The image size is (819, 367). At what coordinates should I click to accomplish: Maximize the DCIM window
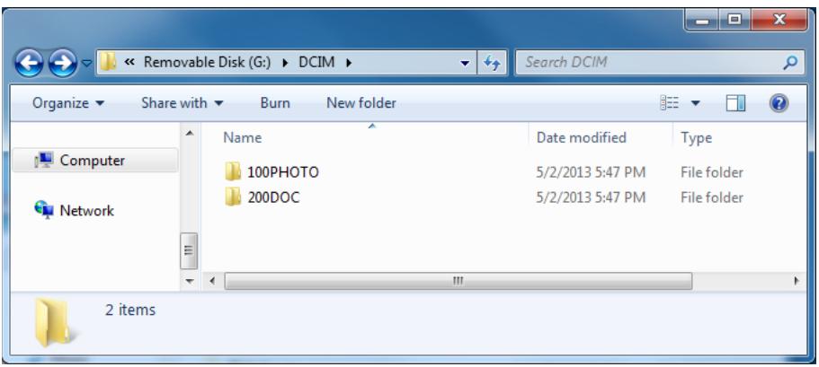point(734,21)
